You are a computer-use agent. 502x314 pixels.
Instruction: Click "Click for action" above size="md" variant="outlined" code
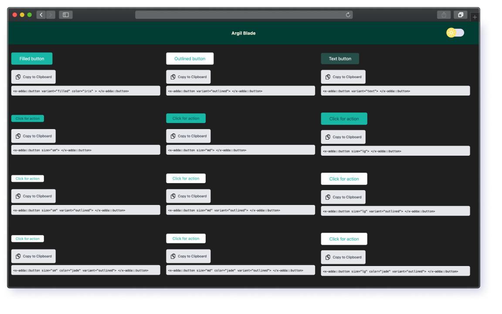(186, 178)
